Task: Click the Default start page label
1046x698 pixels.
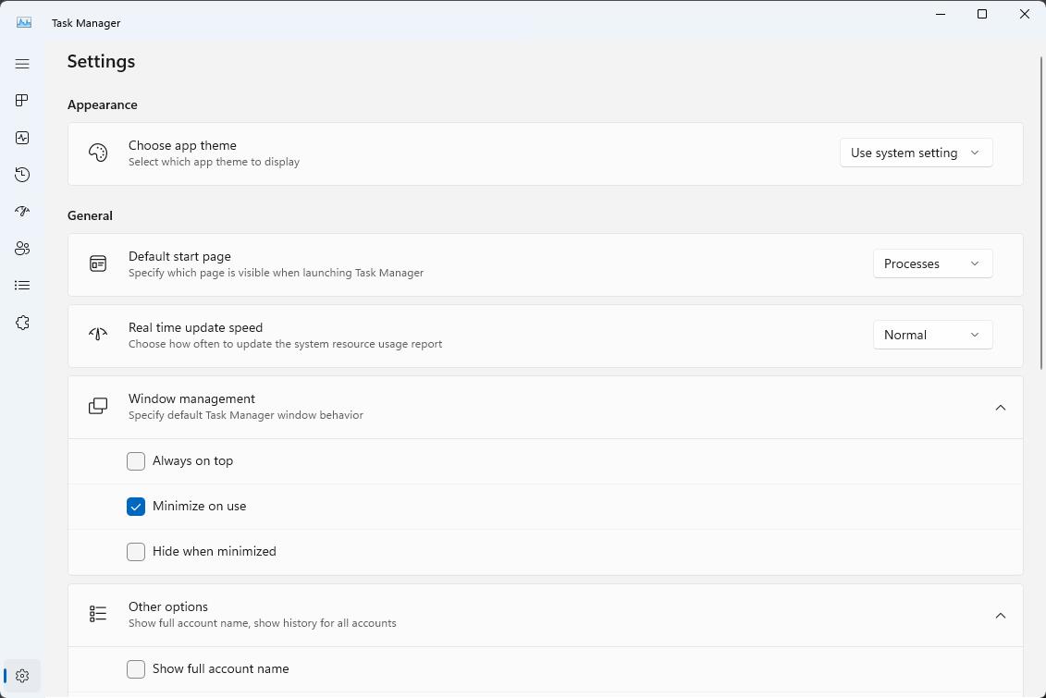Action: (x=179, y=256)
